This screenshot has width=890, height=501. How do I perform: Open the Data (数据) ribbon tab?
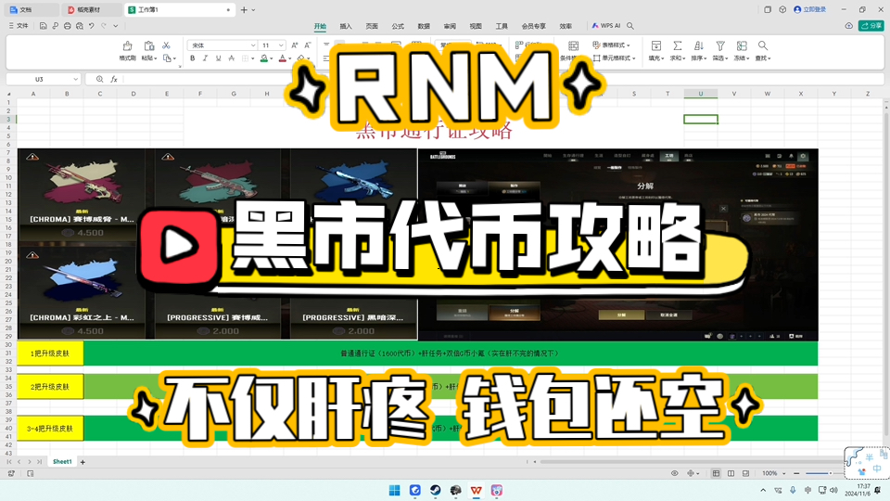point(424,26)
